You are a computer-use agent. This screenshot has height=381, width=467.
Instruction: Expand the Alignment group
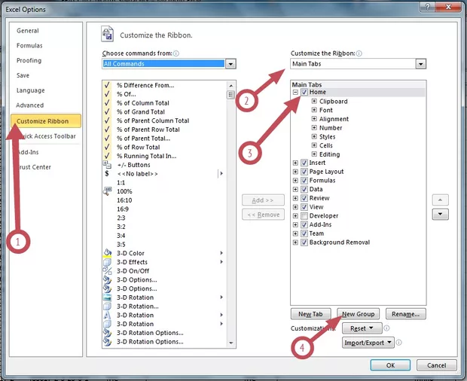(314, 119)
